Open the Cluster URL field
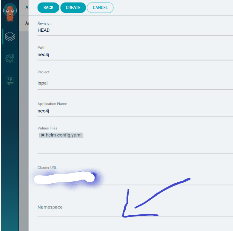 click(x=135, y=178)
